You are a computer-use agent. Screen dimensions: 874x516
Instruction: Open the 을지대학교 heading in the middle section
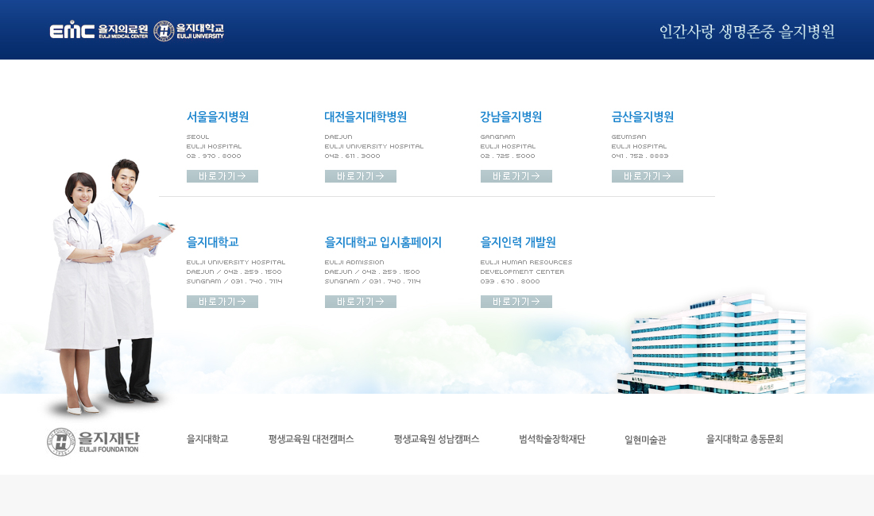coord(212,242)
